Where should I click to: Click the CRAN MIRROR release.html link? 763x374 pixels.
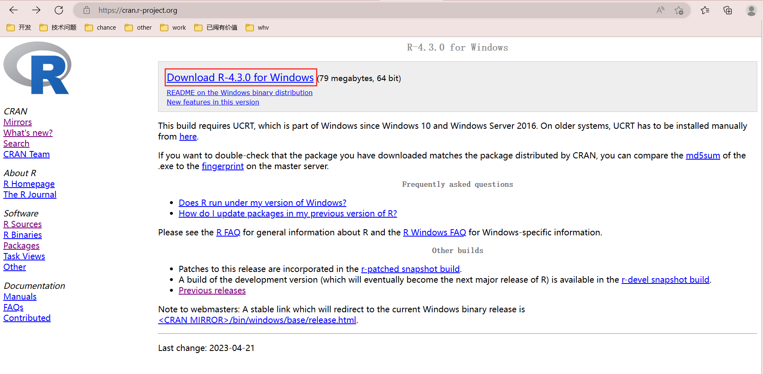click(257, 320)
